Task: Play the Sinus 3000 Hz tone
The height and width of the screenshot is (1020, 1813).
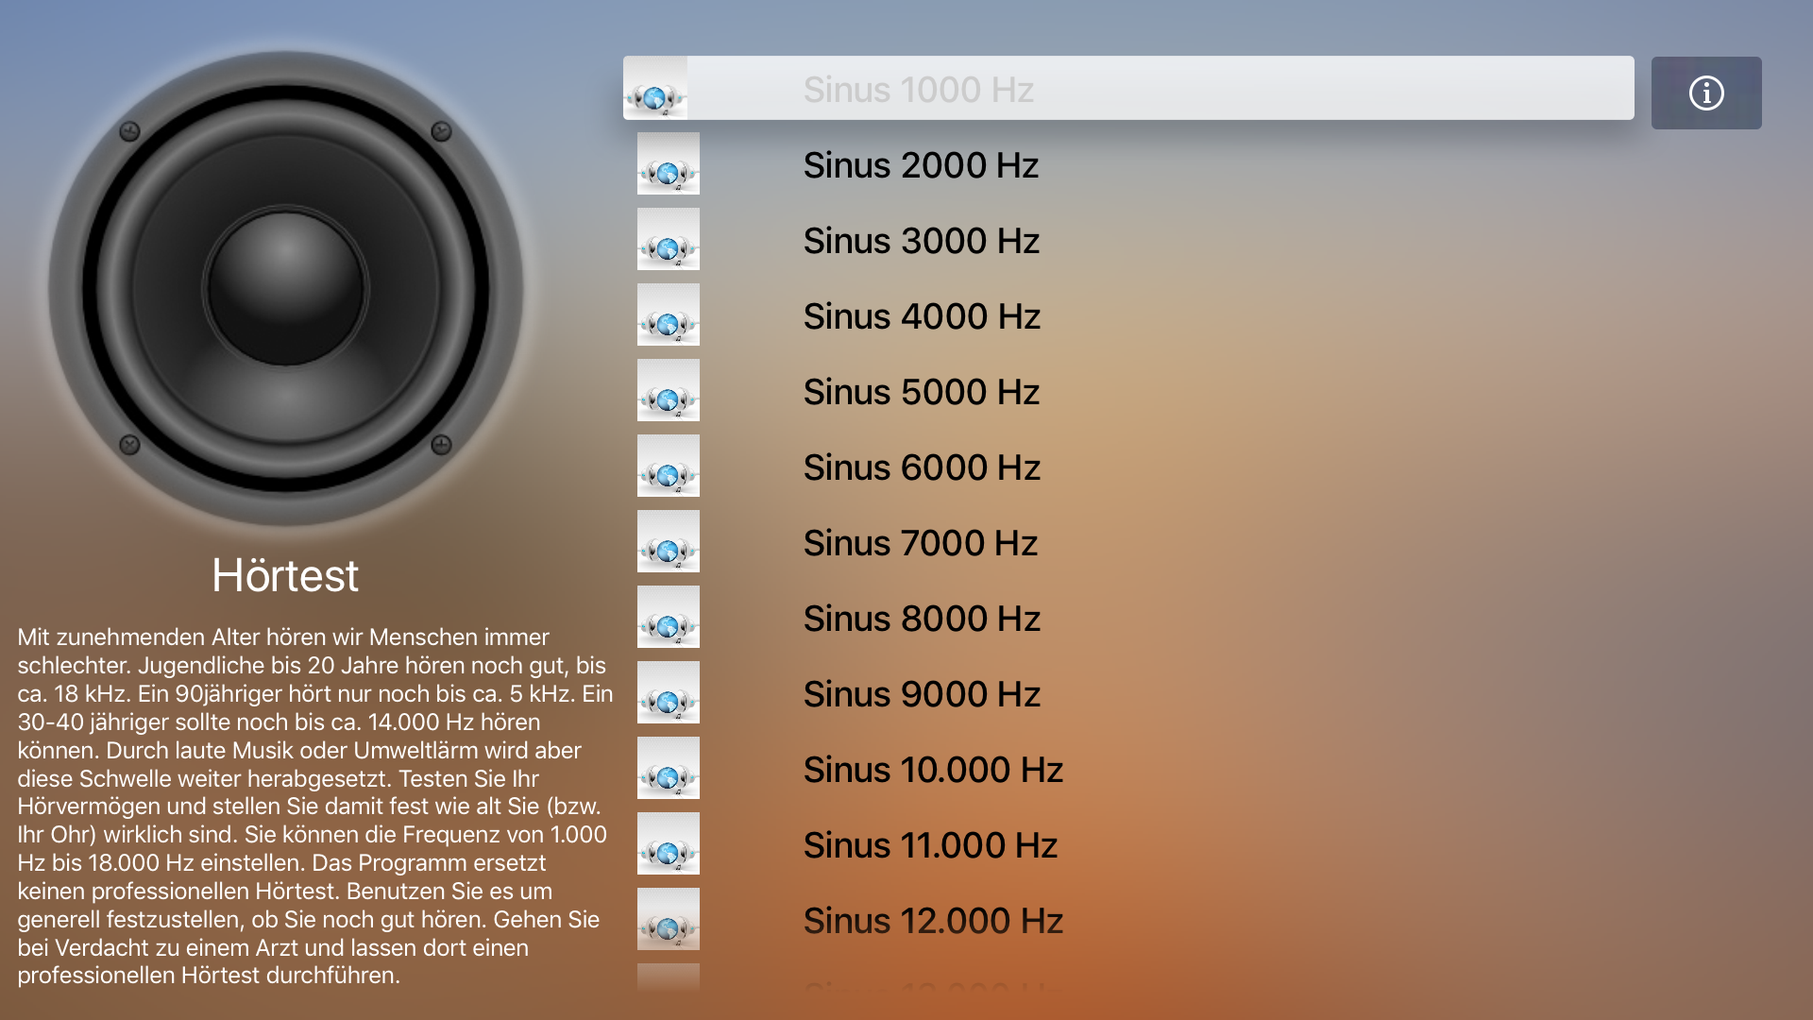Action: pyautogui.click(x=1128, y=240)
